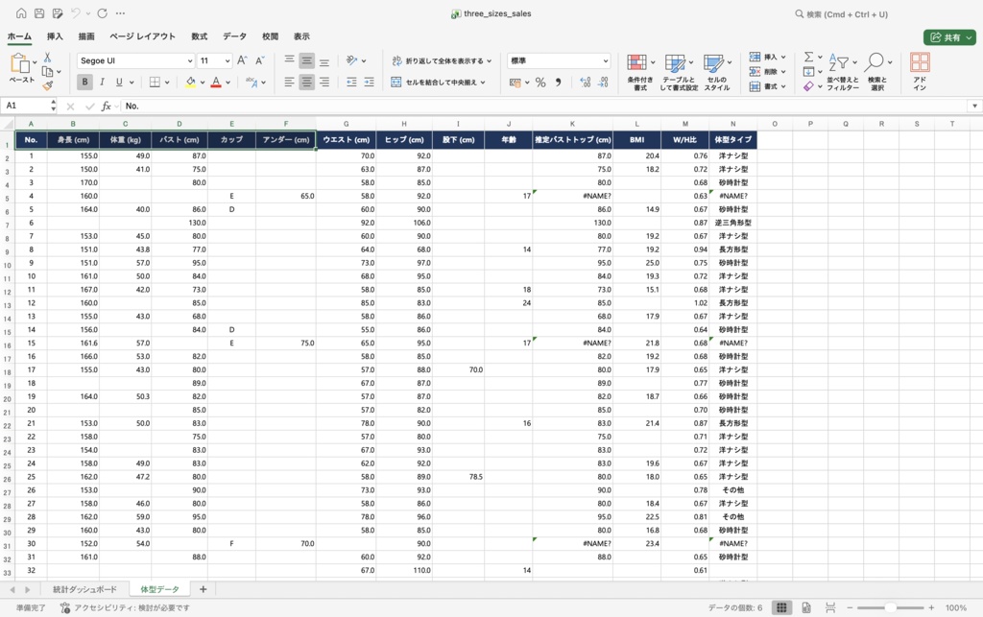Open the Segoe UI font name dropdown
This screenshot has width=983, height=617.
pos(190,60)
